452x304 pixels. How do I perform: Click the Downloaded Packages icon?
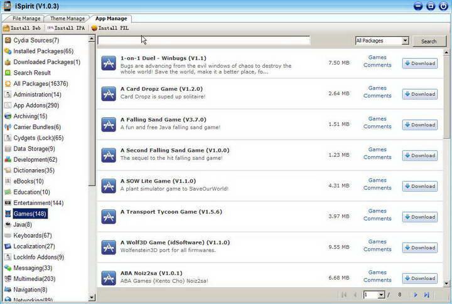click(x=8, y=62)
